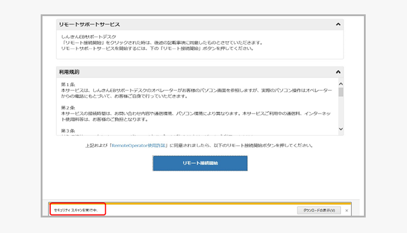Click the 第2条 heading text
This screenshot has width=407, height=233.
[68, 108]
